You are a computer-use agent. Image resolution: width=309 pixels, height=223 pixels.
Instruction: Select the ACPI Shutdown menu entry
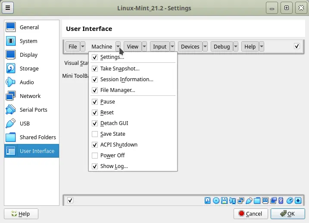(119, 145)
